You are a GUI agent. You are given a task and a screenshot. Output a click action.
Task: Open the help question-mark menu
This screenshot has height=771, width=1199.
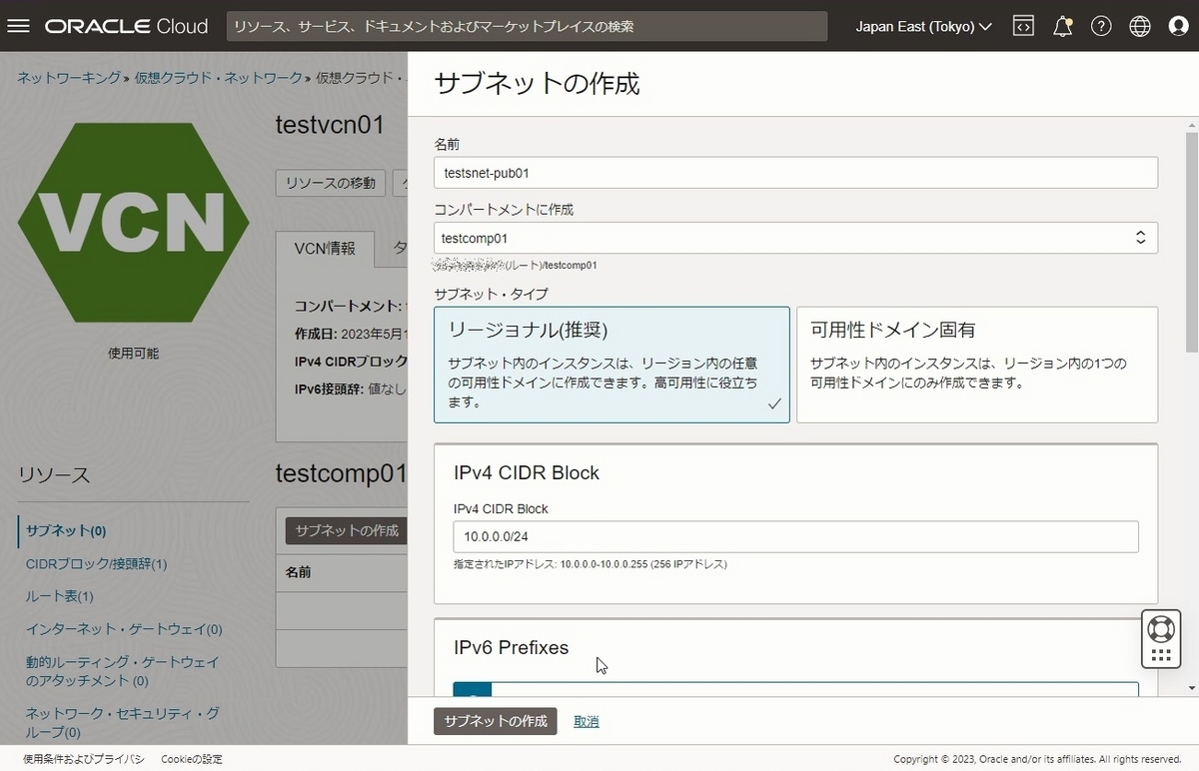[x=1100, y=26]
